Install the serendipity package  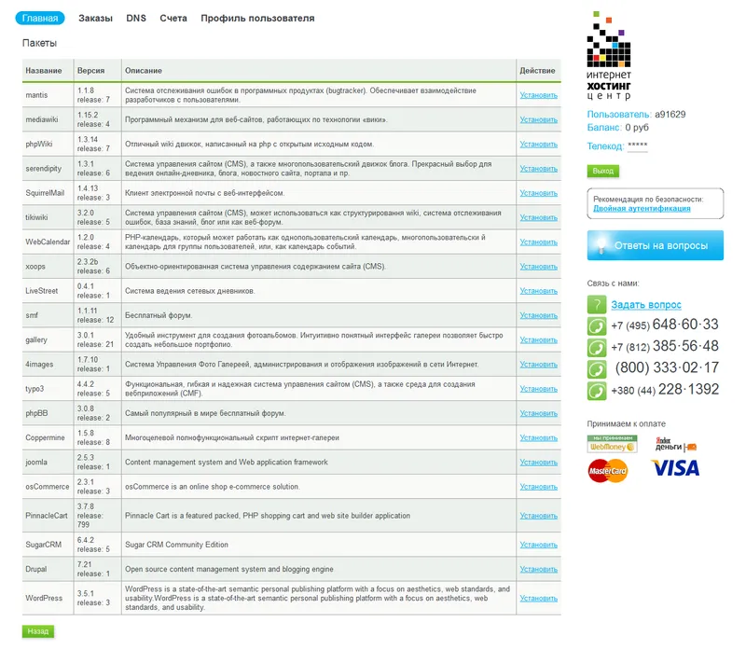[x=539, y=169]
